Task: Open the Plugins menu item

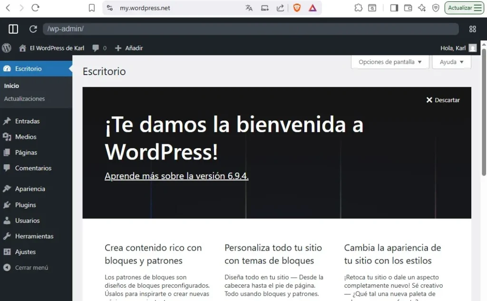Action: click(25, 205)
